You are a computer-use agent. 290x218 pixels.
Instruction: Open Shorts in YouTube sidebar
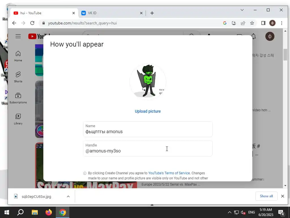coord(18,77)
